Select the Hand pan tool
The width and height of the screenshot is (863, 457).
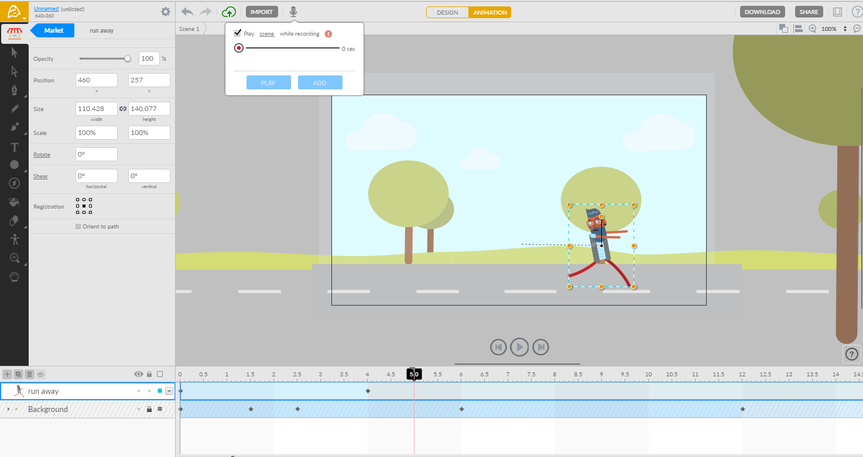[15, 276]
